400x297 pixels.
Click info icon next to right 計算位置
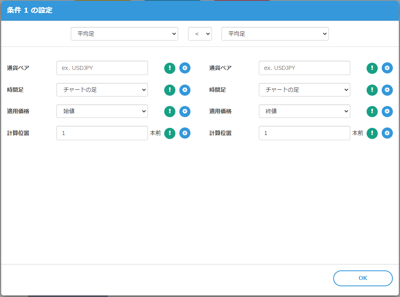372,133
